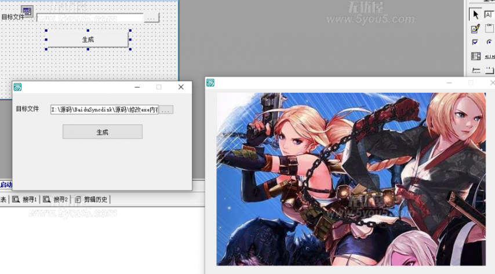Image resolution: width=495 pixels, height=274 pixels.
Task: Click the anime artwork in picture window
Action: [x=351, y=179]
